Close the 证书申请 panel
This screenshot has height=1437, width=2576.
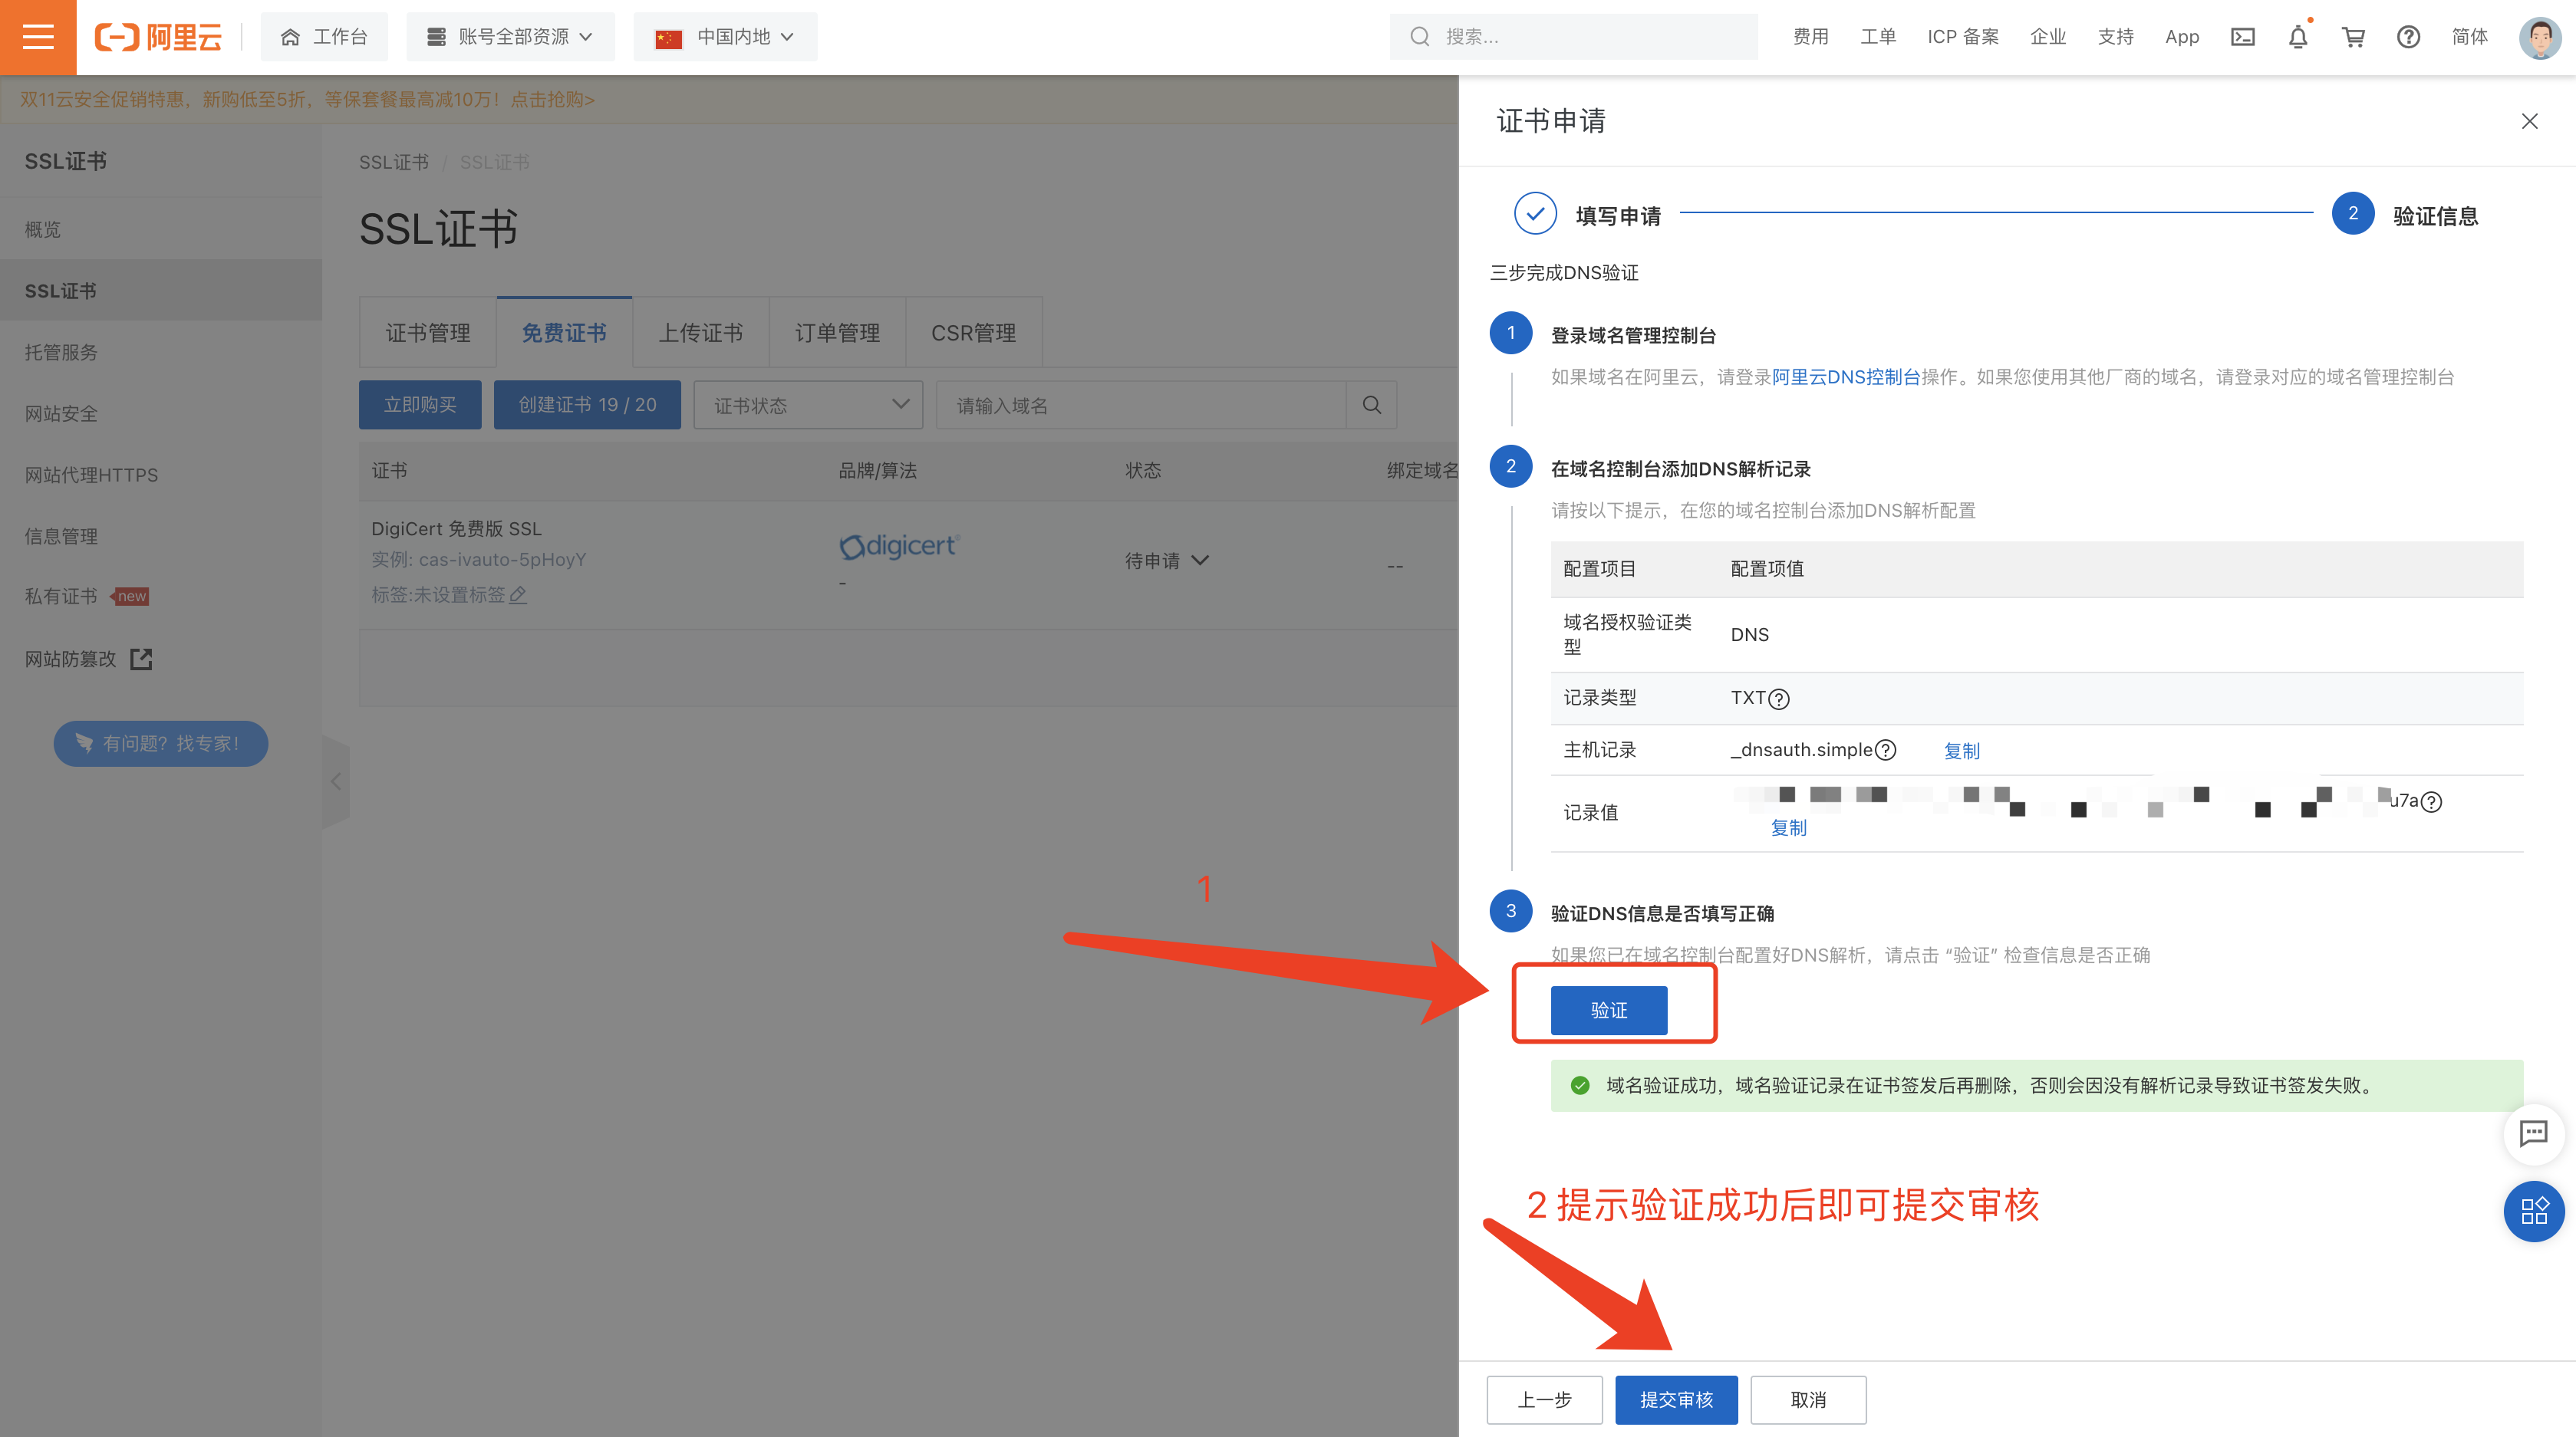point(2529,121)
